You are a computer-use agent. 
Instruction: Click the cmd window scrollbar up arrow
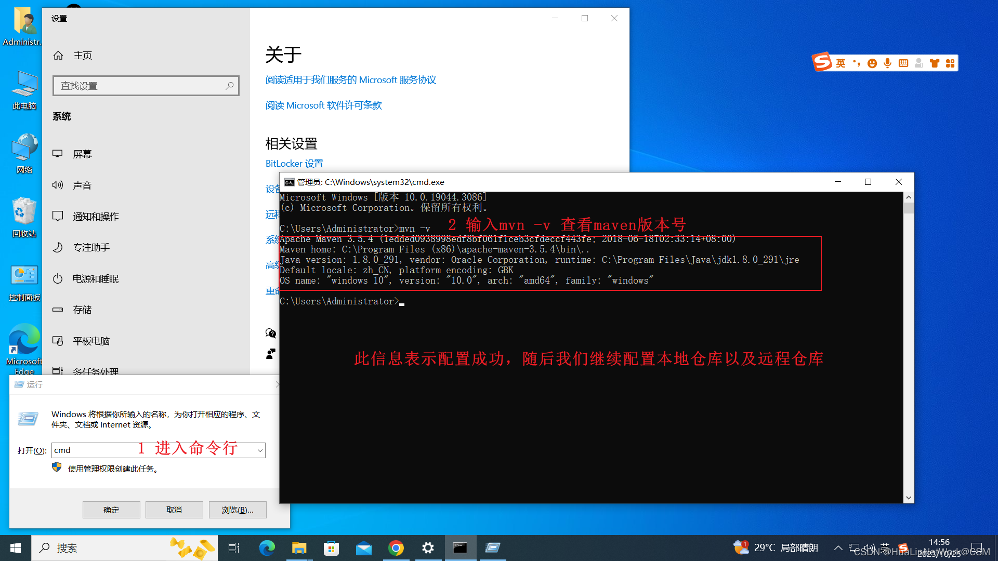pyautogui.click(x=909, y=197)
